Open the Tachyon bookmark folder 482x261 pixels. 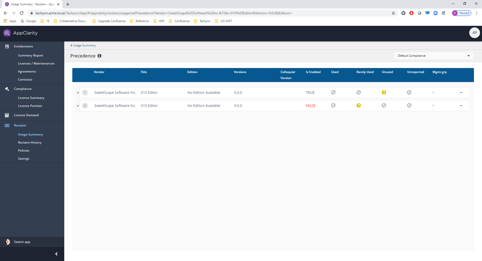pyautogui.click(x=202, y=21)
